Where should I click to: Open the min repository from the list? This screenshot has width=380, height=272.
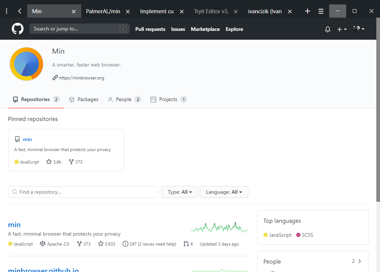[14, 225]
